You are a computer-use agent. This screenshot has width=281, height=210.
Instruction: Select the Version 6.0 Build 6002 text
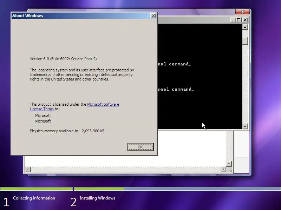(63, 59)
